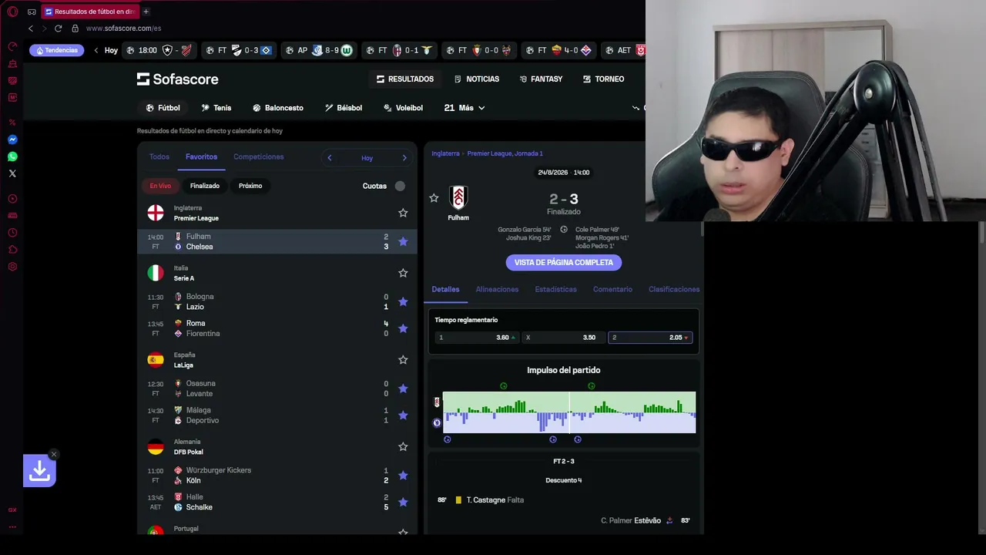Select the Detalles tab
The width and height of the screenshot is (986, 555).
pyautogui.click(x=445, y=289)
